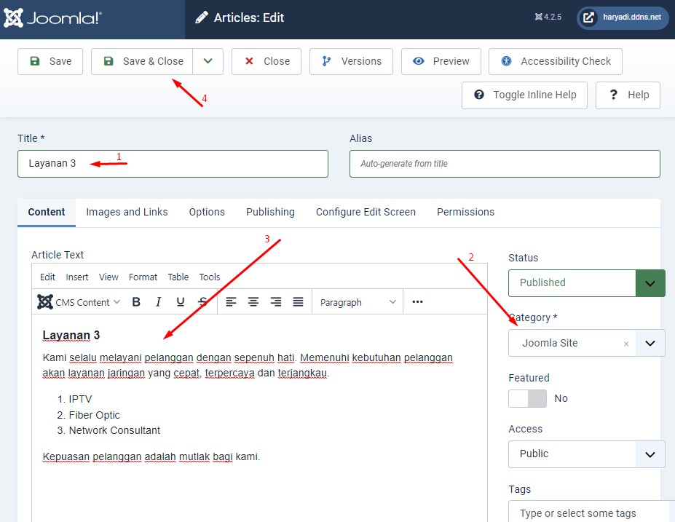The image size is (675, 522).
Task: Expand the Save & Close dropdown arrow
Action: 208,61
